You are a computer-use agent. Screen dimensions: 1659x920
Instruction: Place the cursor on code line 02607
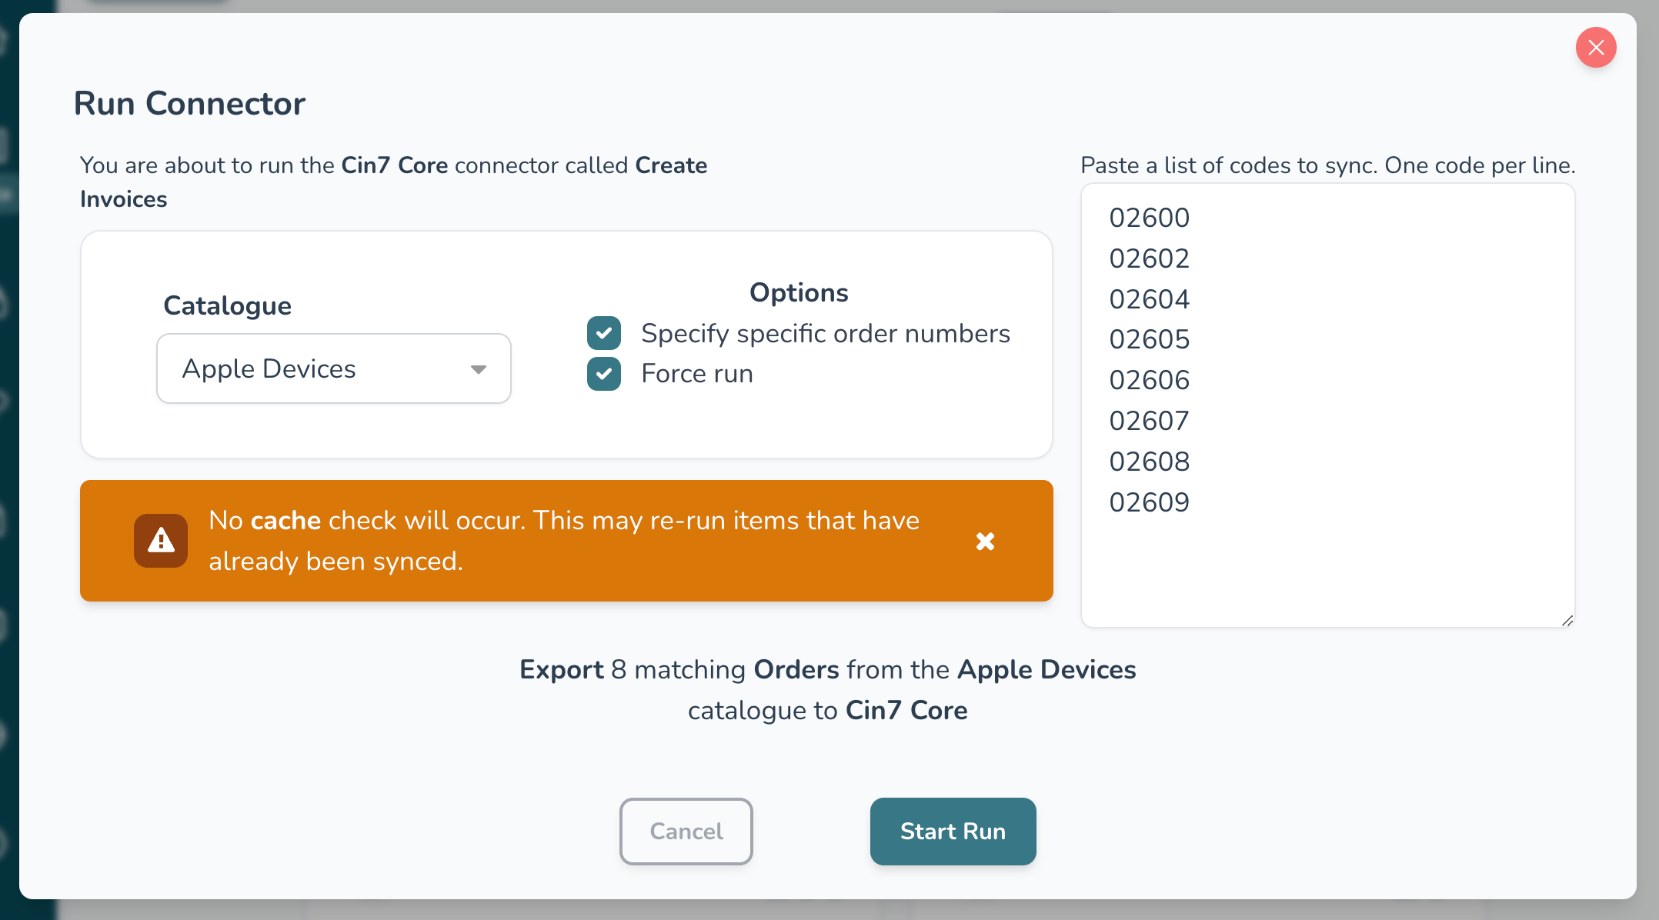(x=1149, y=422)
